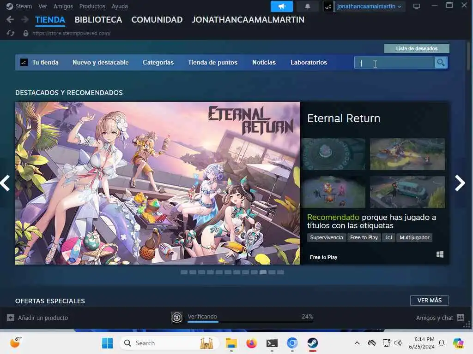Open the Laboratorios link
Viewport: 473px width, 354px height.
click(309, 62)
